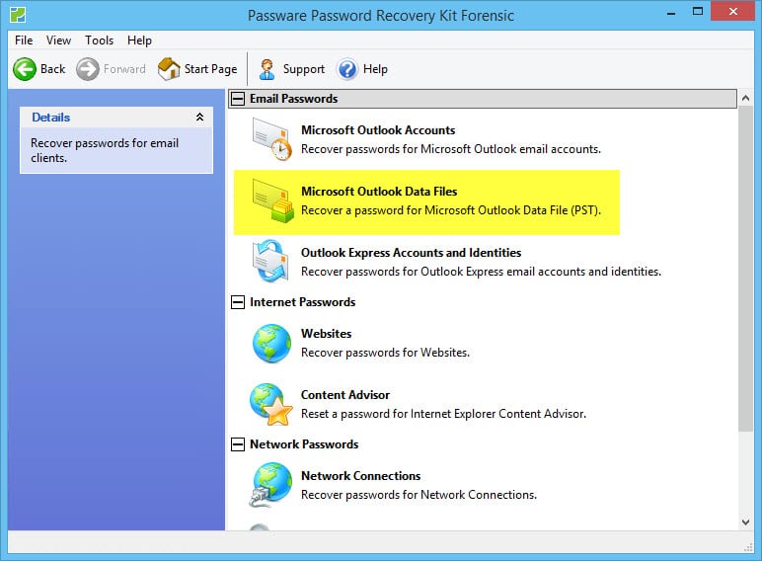Click the grey Forward arrow icon

tap(88, 69)
